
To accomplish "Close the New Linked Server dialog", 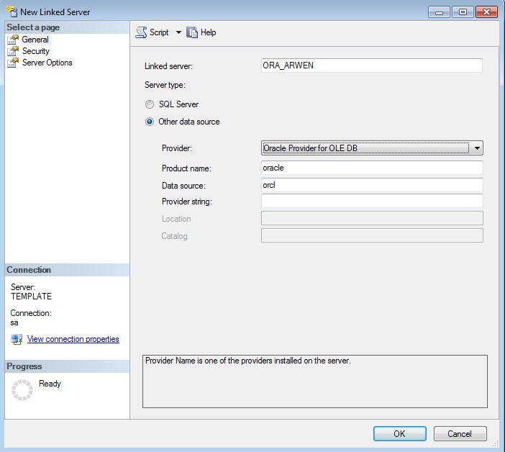I will (x=486, y=12).
